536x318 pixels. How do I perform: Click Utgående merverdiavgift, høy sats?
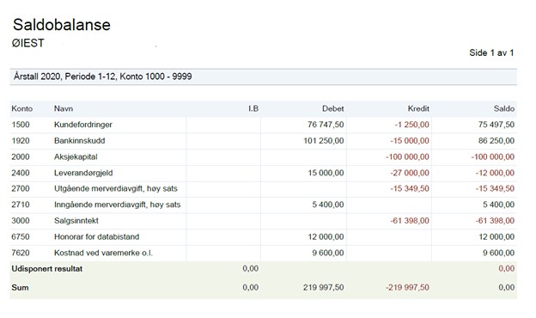point(116,188)
